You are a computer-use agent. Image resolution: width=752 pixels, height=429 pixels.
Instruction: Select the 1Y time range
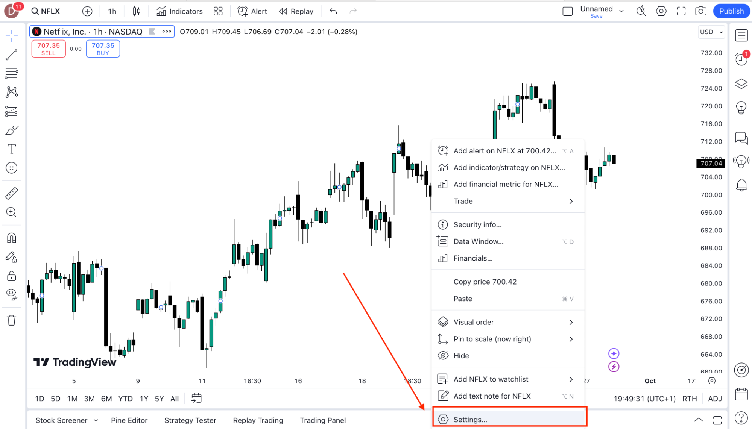(144, 399)
